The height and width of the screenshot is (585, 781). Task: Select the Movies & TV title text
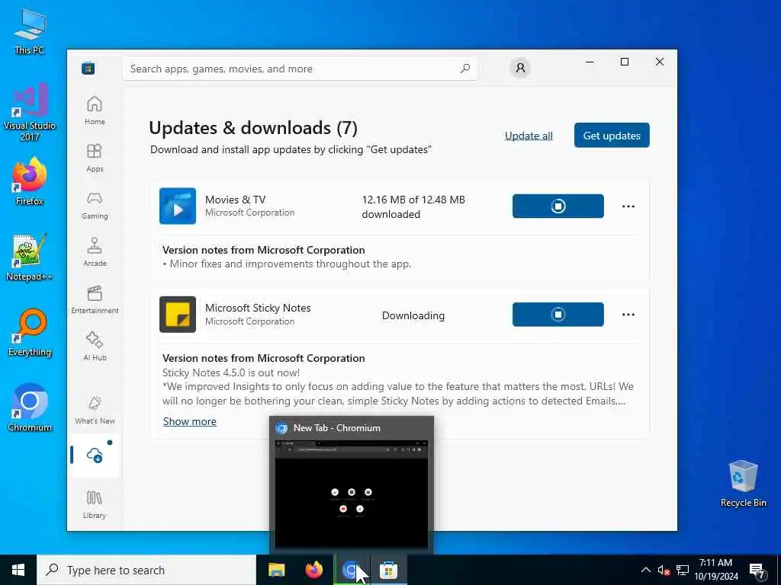235,200
